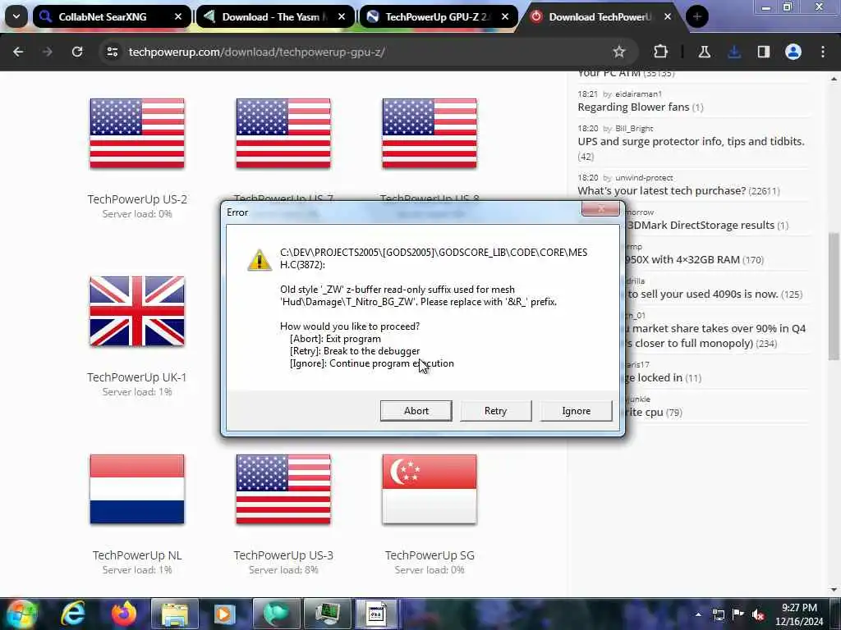Open 'What's your latest tech purchase?' thread
Image resolution: width=841 pixels, height=630 pixels.
(x=661, y=190)
